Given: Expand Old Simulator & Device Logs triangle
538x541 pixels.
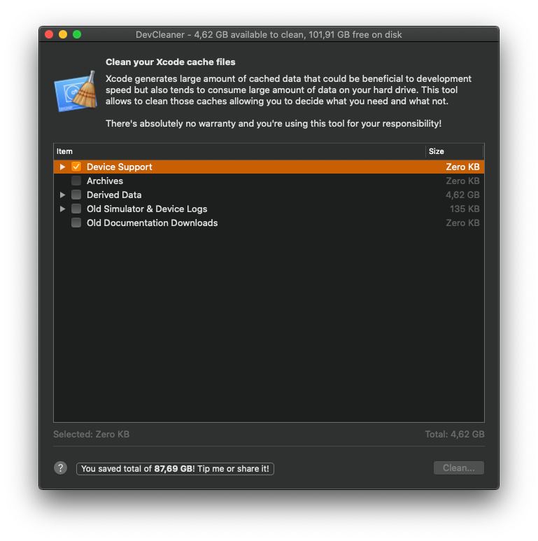Looking at the screenshot, I should point(62,209).
